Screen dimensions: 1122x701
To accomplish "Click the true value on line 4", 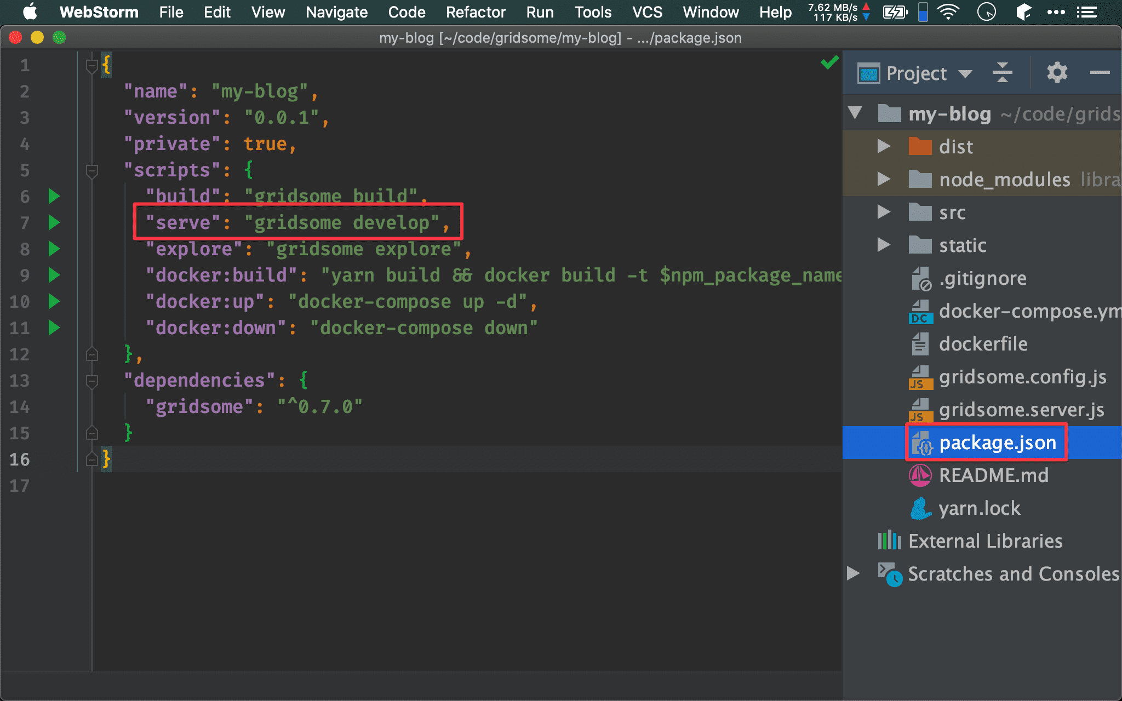I will click(x=265, y=143).
